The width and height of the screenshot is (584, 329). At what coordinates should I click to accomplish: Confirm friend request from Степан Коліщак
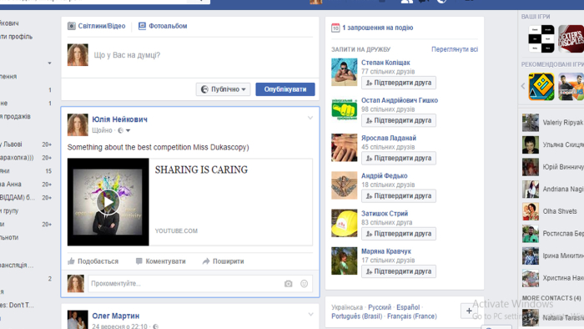[x=399, y=83]
